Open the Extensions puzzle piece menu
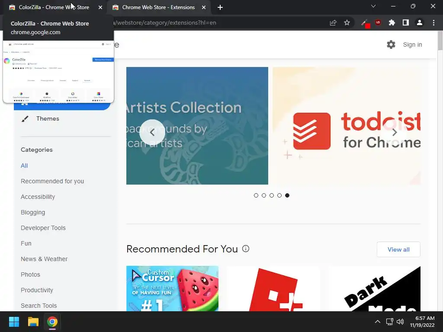This screenshot has width=443, height=332. tap(392, 22)
